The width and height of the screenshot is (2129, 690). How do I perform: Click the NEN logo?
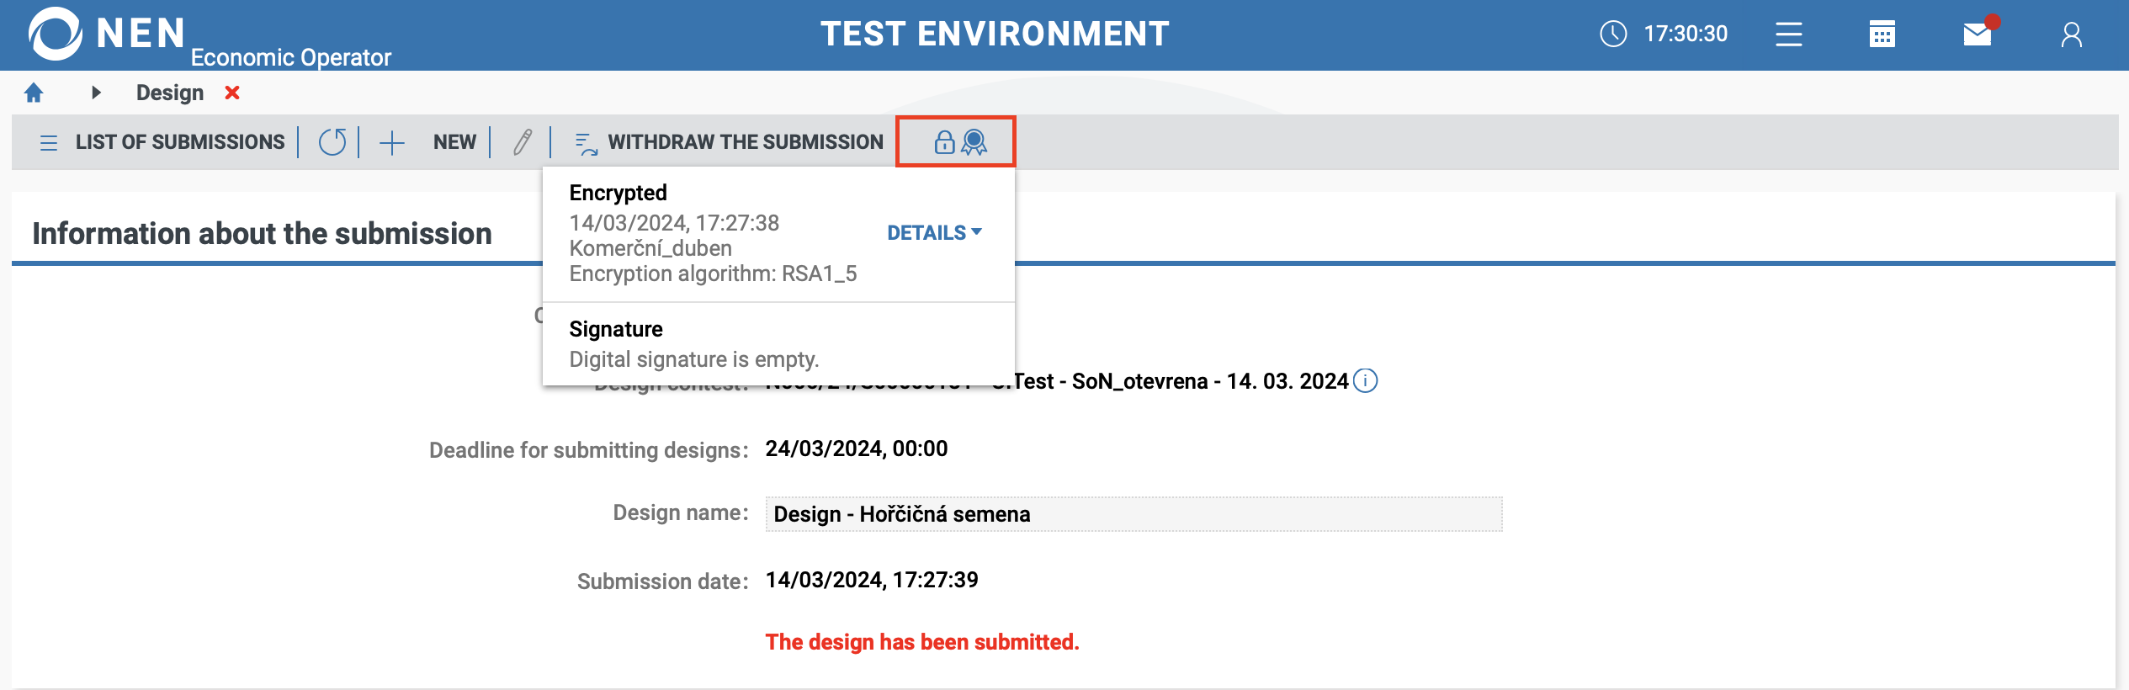[56, 34]
